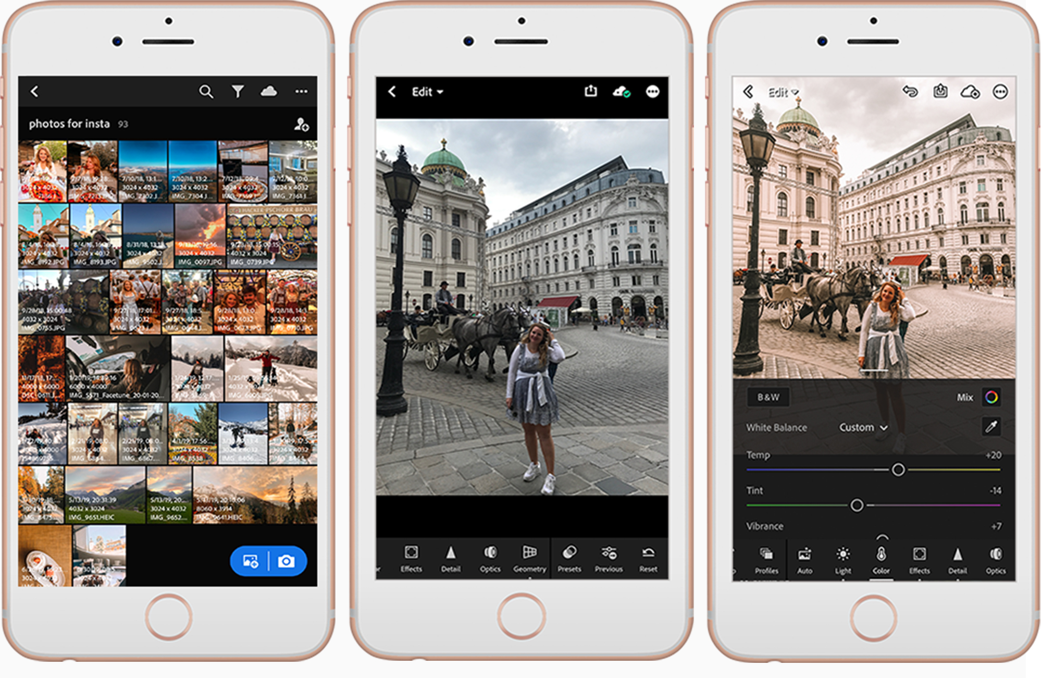The width and height of the screenshot is (1054, 678).
Task: Switch to Effects tab on right phone
Action: point(919,561)
